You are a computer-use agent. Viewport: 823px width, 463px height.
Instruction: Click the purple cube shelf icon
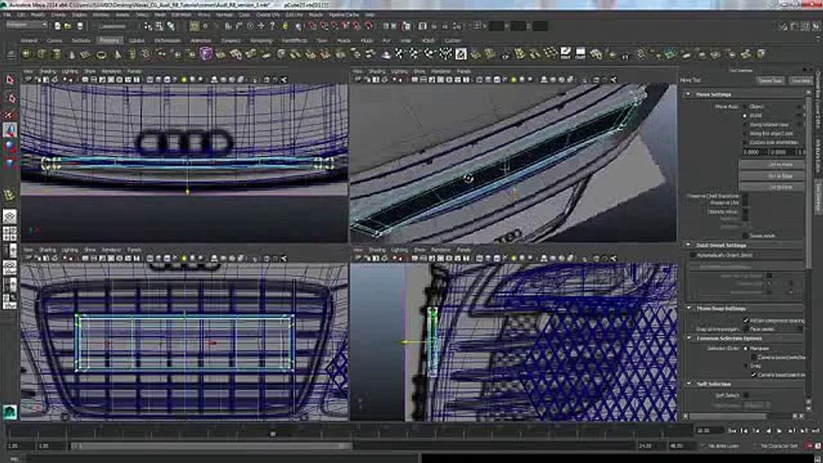(206, 53)
